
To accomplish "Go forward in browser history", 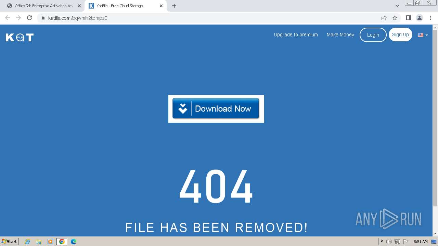I will click(18, 18).
